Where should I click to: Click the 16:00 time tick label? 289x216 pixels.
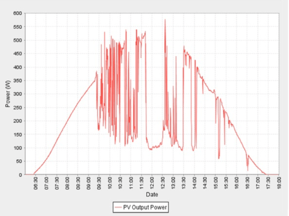237,184
